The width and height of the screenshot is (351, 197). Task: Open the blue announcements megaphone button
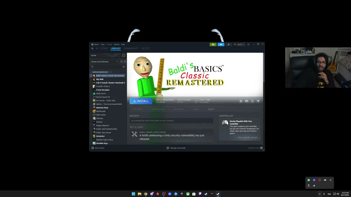[x=221, y=44]
